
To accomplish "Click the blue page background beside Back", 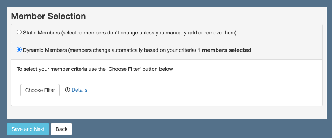I will pos(191,129).
